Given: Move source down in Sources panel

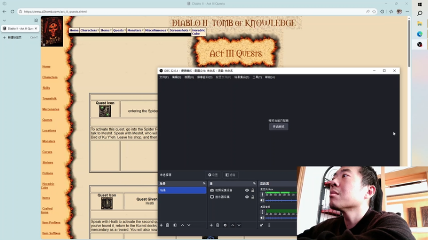Looking at the screenshot, I should coord(239,225).
